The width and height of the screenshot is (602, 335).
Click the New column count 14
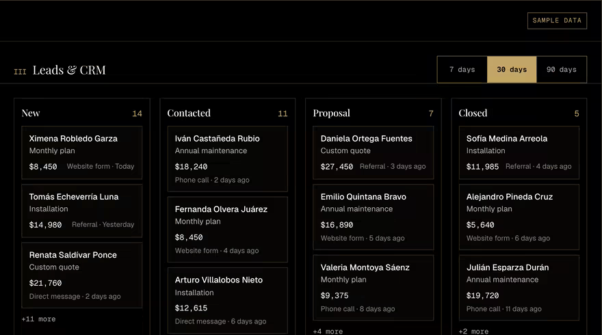coord(137,113)
